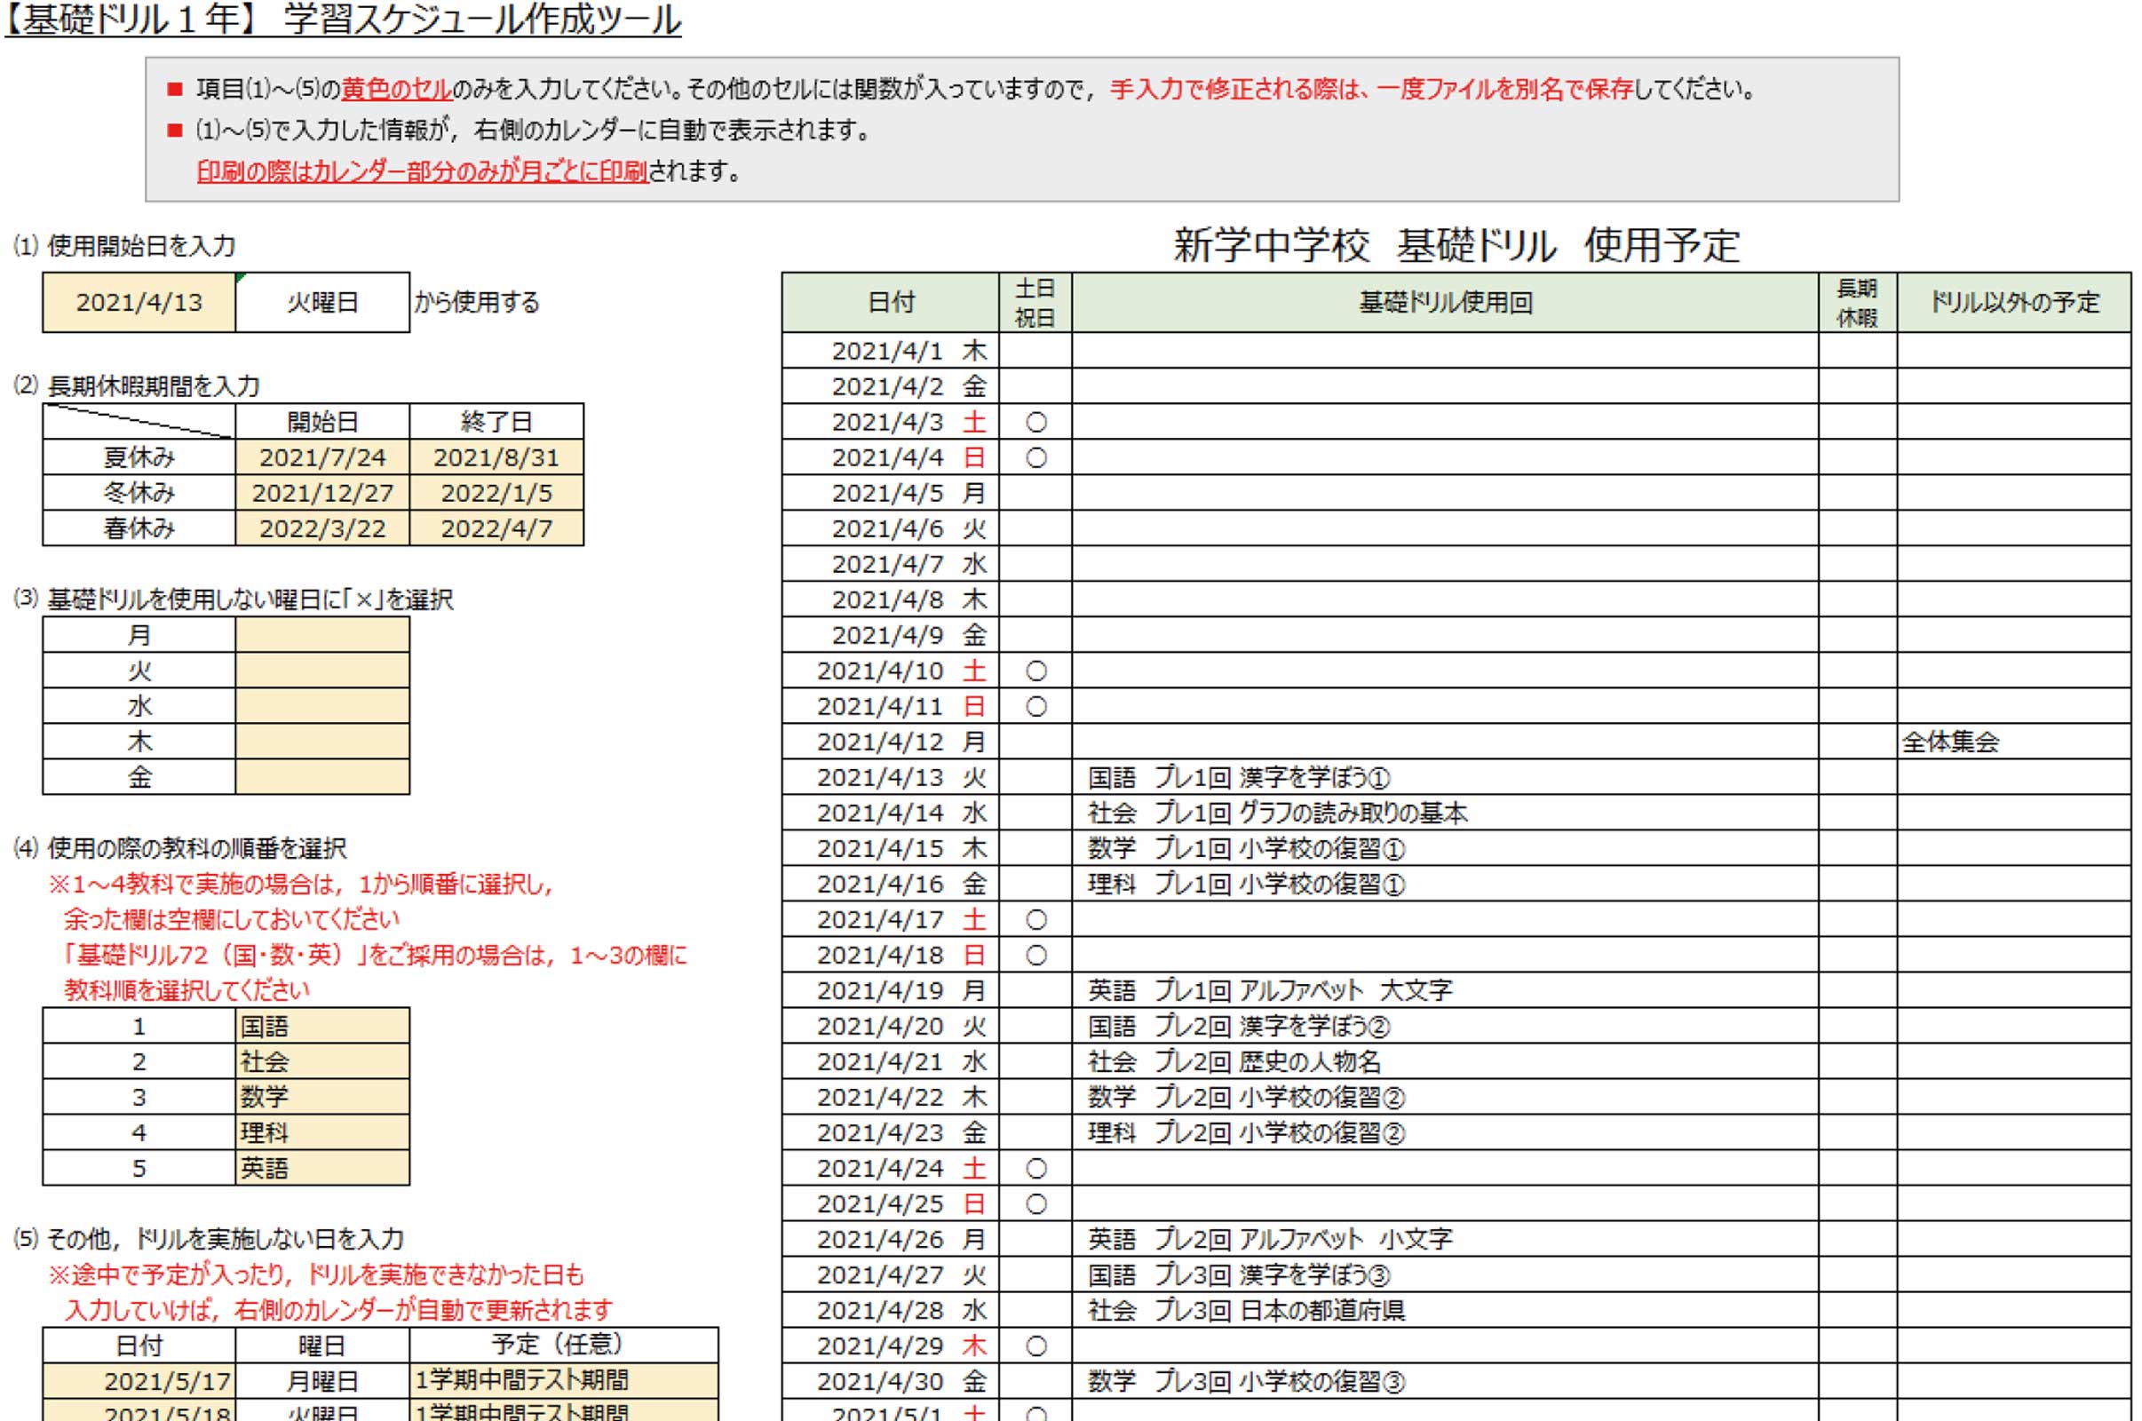Image resolution: width=2142 pixels, height=1421 pixels.
Task: Select the date cell 2021/4/19 月
Action: (x=891, y=989)
